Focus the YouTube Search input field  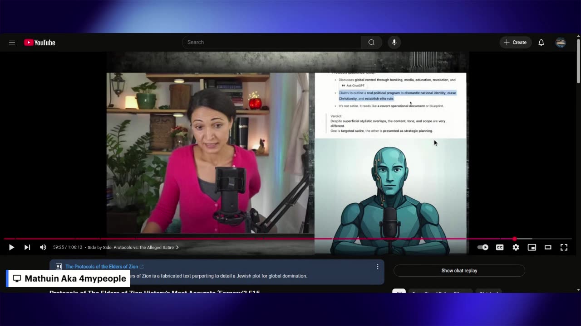point(271,42)
